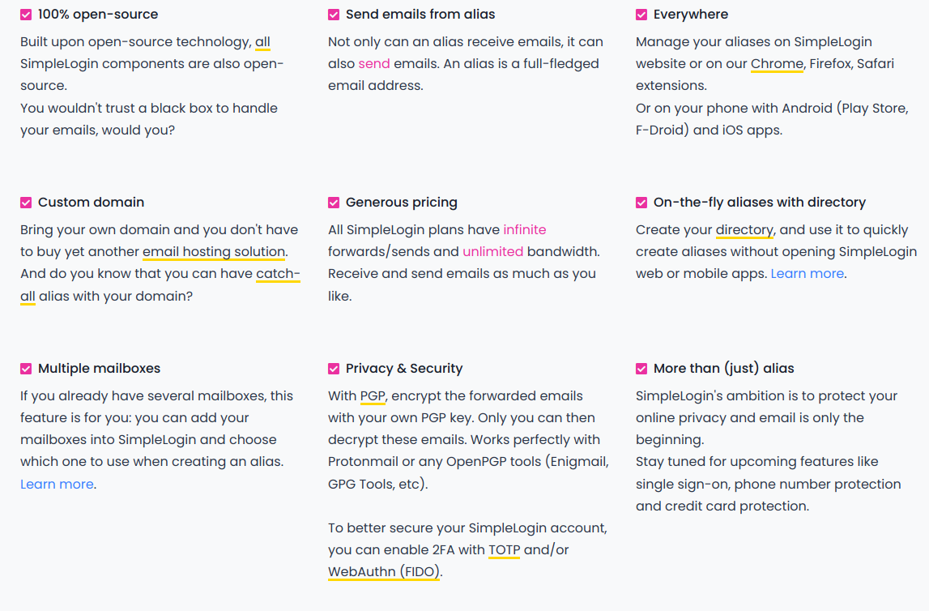Click the pink word unlimited

coord(492,252)
